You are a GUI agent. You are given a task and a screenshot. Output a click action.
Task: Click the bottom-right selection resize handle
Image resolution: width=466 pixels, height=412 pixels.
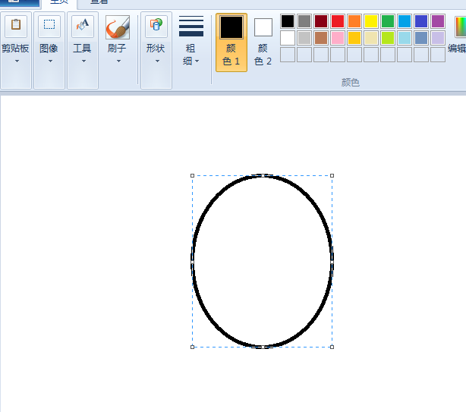coord(332,347)
